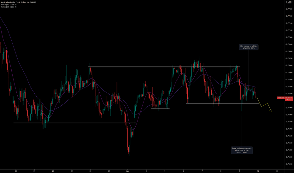Select the WMA (20, close, 0) indicator legend
The height and width of the screenshot is (173, 294).
[x=9, y=4]
